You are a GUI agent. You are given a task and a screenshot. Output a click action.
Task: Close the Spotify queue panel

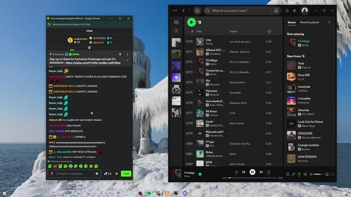[329, 22]
